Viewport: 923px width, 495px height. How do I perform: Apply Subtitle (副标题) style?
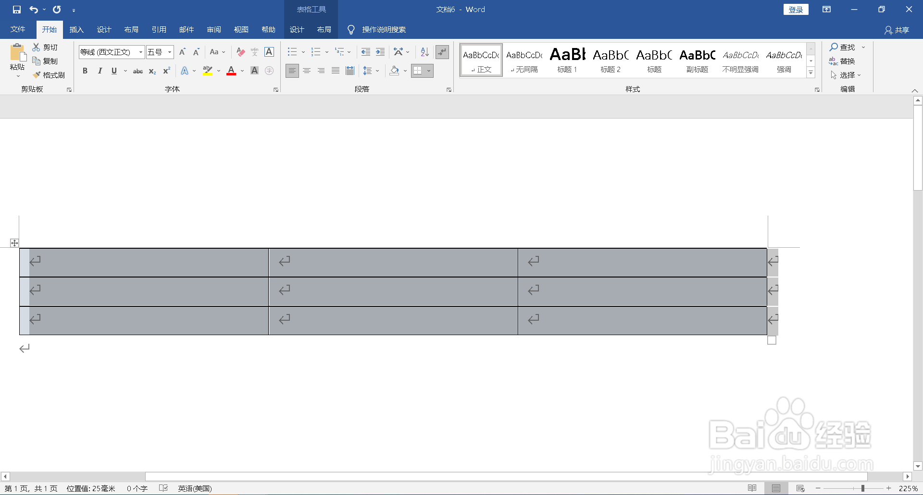pyautogui.click(x=697, y=60)
